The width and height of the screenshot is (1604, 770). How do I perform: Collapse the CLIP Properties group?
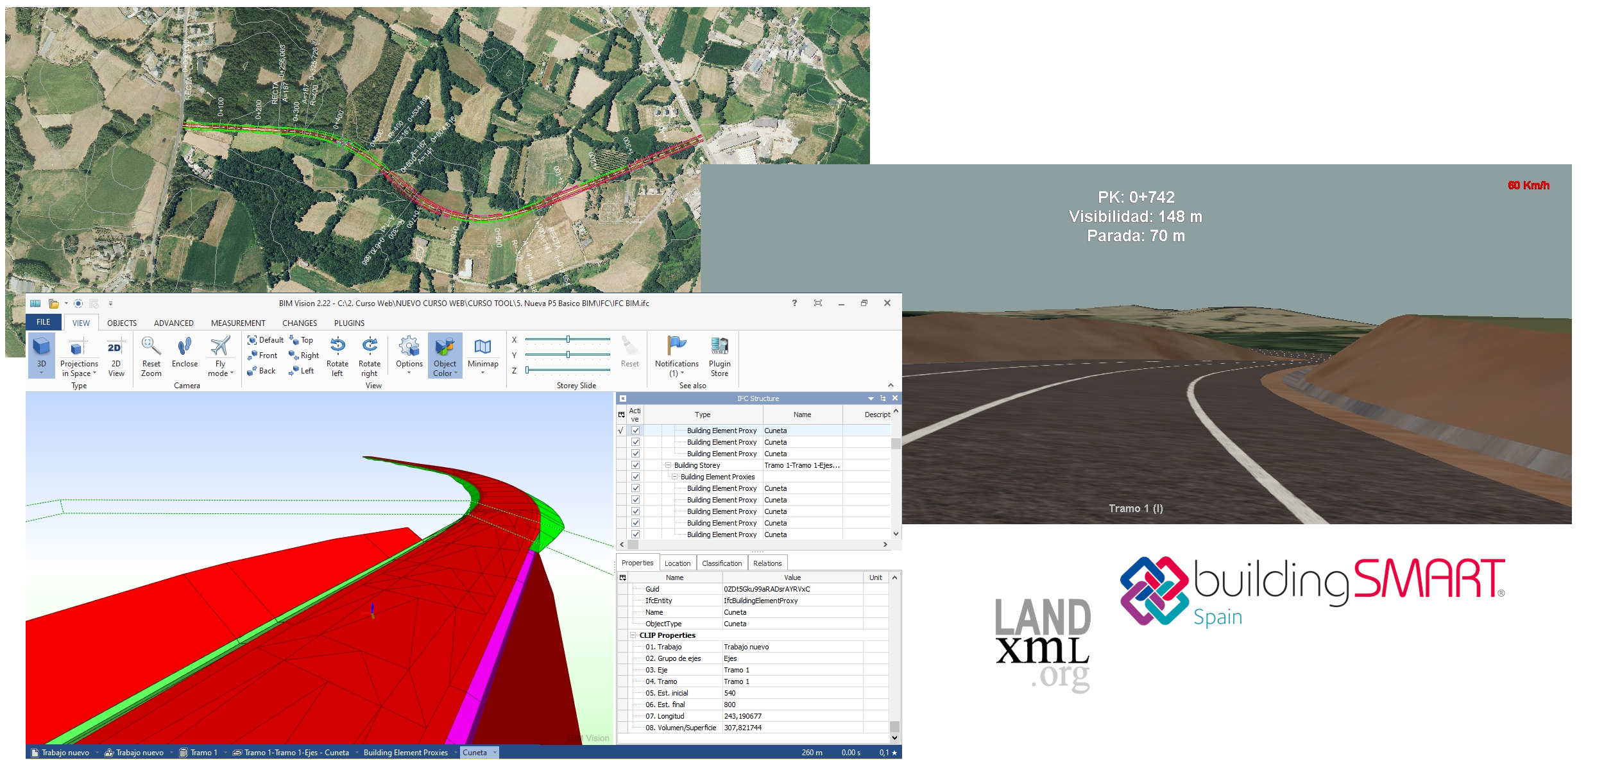point(633,635)
